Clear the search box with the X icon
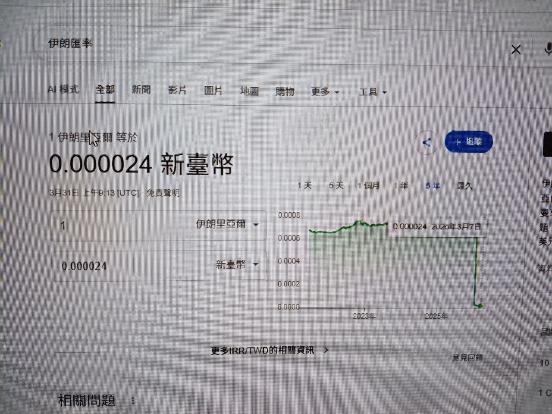This screenshot has height=414, width=552. pos(516,50)
